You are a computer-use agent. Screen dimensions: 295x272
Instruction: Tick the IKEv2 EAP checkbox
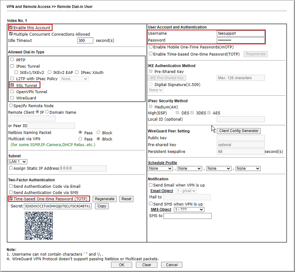click(50, 72)
